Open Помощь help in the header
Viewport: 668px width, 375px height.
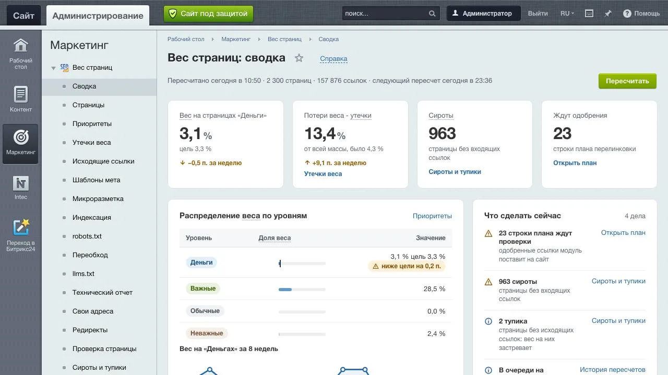pos(641,14)
